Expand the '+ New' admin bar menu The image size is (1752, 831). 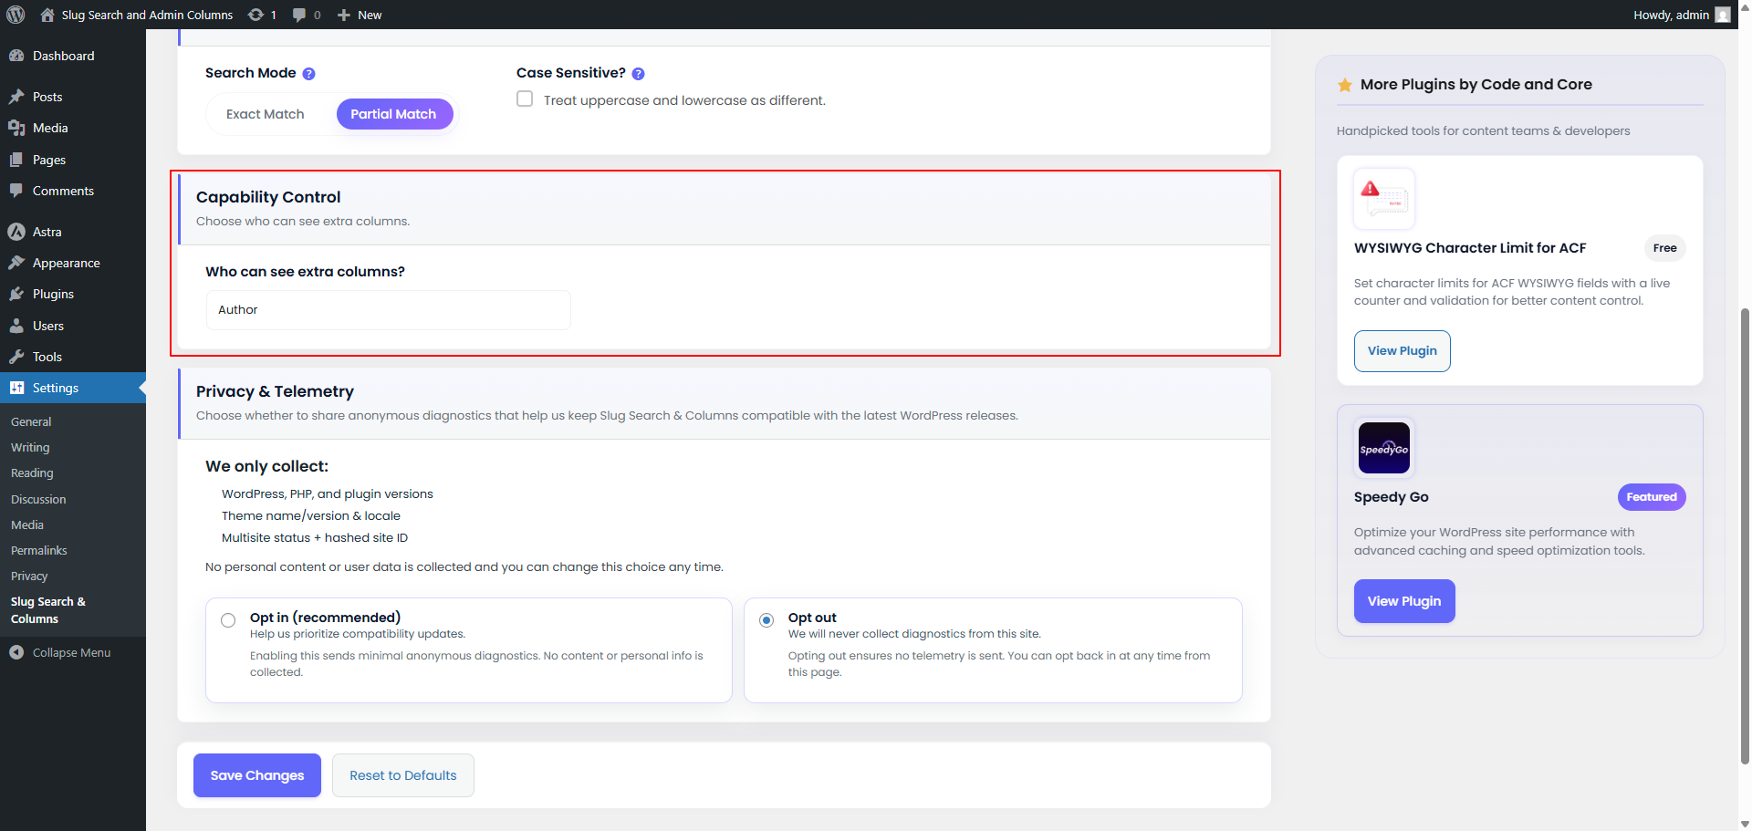click(359, 15)
